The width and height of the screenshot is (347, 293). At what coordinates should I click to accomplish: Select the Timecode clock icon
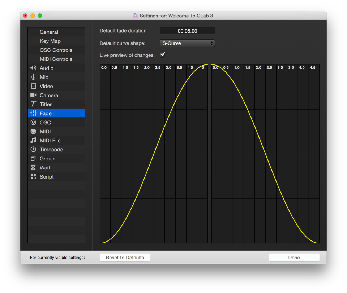pyautogui.click(x=33, y=150)
